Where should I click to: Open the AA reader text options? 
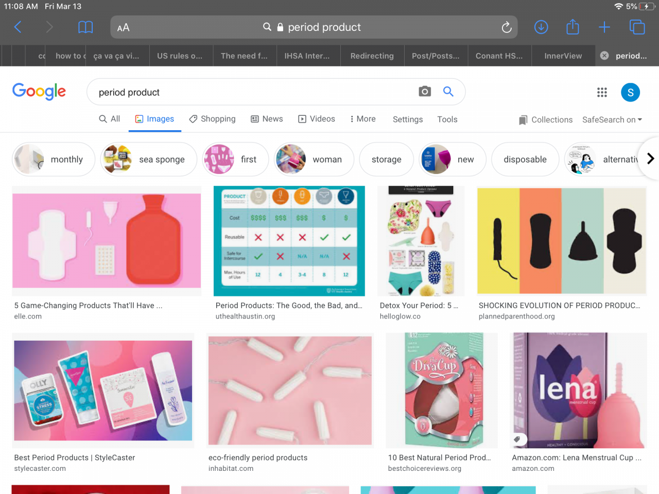[x=123, y=28]
